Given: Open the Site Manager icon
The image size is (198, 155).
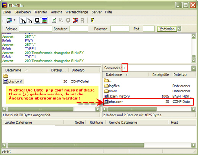Looking at the screenshot, I should coord(10,20).
